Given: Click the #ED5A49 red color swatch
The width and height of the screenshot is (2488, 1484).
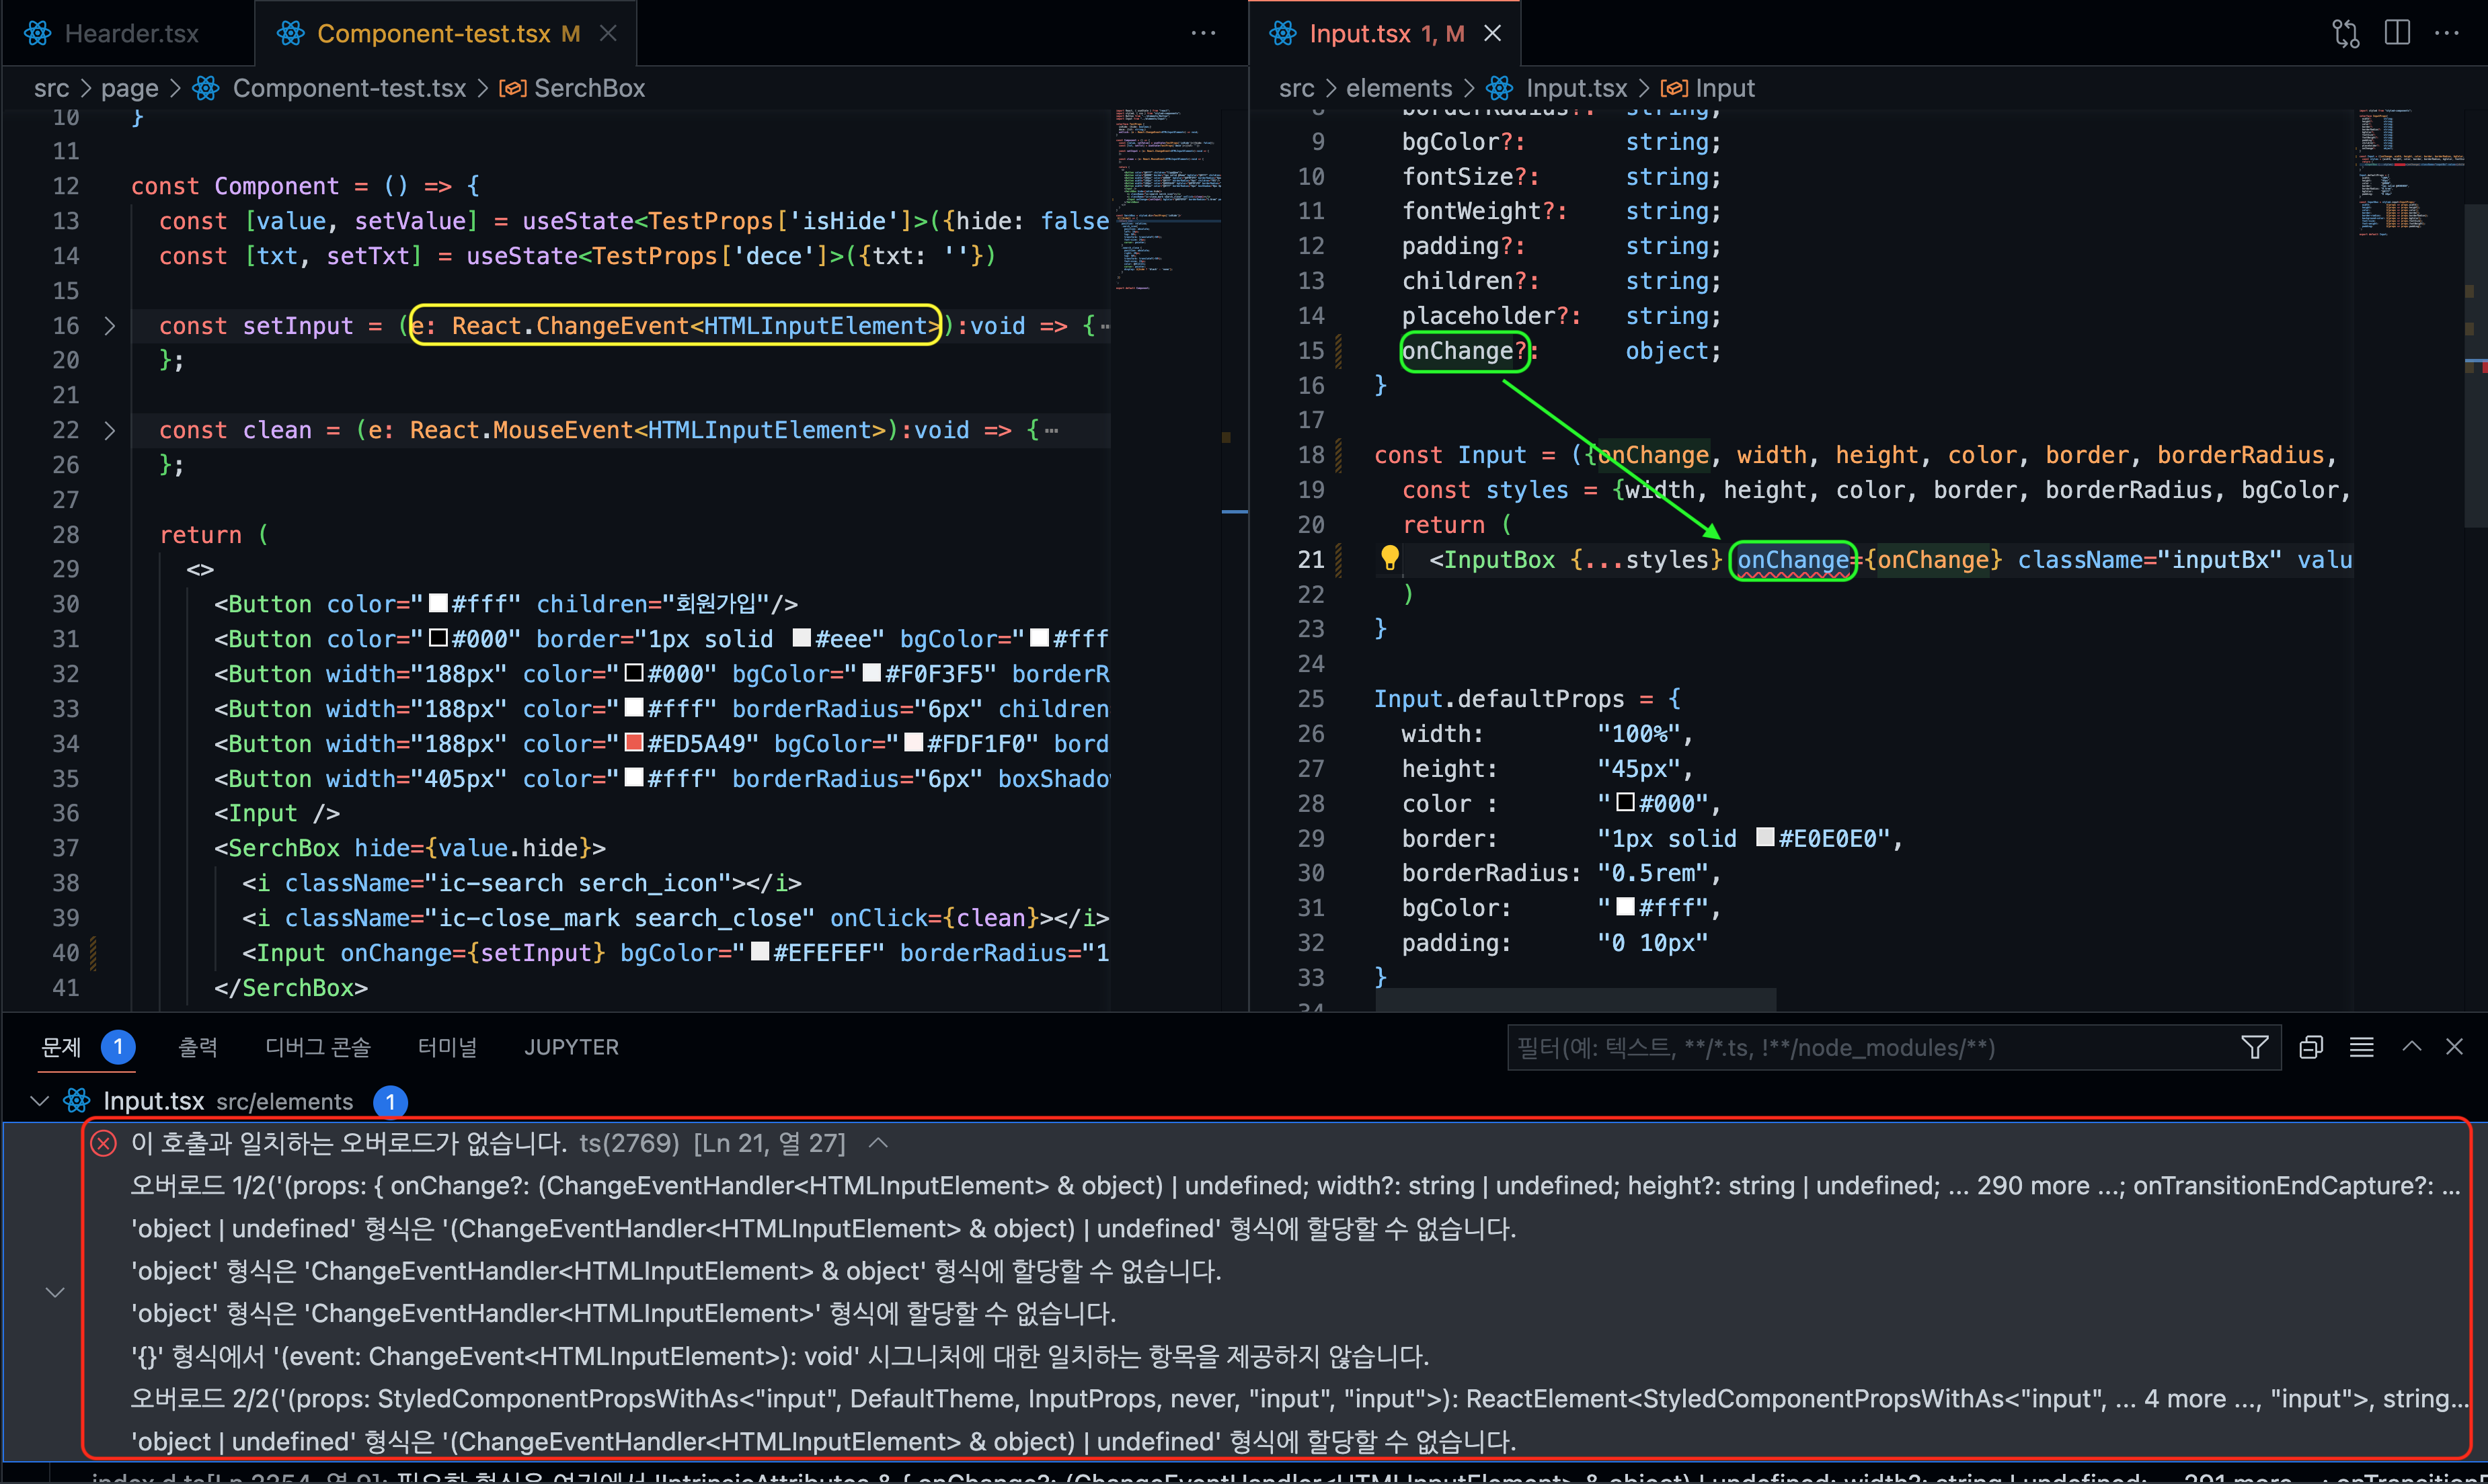Looking at the screenshot, I should click(633, 743).
